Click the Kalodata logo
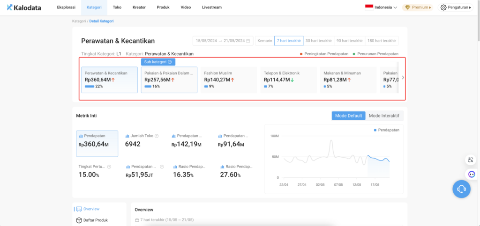Image resolution: width=480 pixels, height=226 pixels. coord(24,7)
